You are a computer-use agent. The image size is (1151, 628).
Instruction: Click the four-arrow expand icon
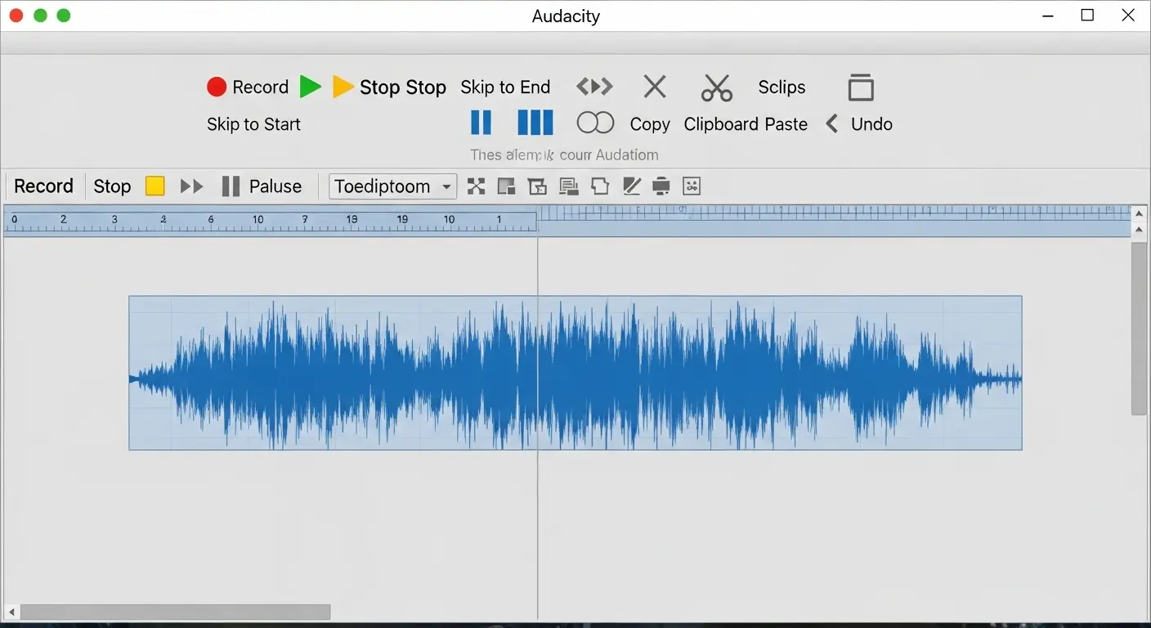click(x=476, y=186)
